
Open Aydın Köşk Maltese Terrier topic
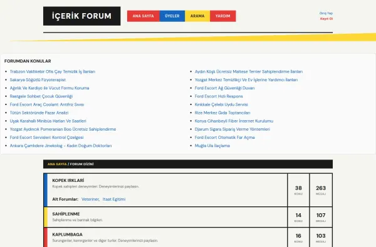(249, 71)
